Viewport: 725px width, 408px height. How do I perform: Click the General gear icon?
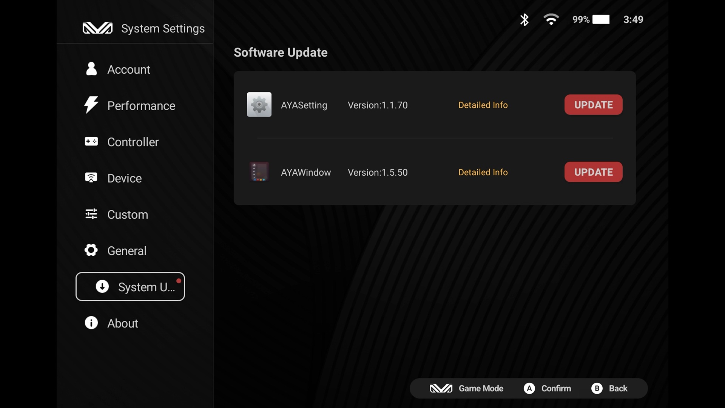(x=91, y=250)
